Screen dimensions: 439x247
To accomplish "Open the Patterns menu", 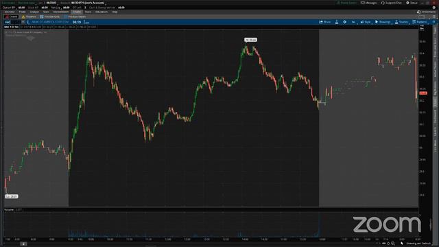I will pos(419,22).
